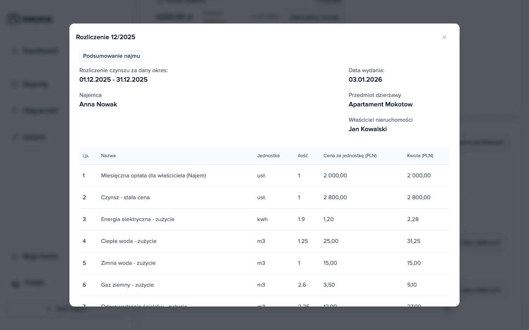Click the issue date 03.01.2026
Screen dimensions: 529x330
365,80
